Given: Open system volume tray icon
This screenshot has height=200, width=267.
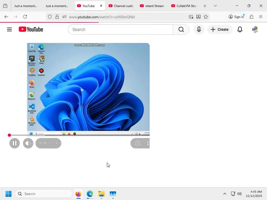Looking at the screenshot, I should [x=239, y=194].
